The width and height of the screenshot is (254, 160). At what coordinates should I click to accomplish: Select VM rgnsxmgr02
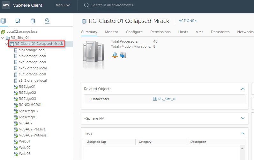[28, 111]
